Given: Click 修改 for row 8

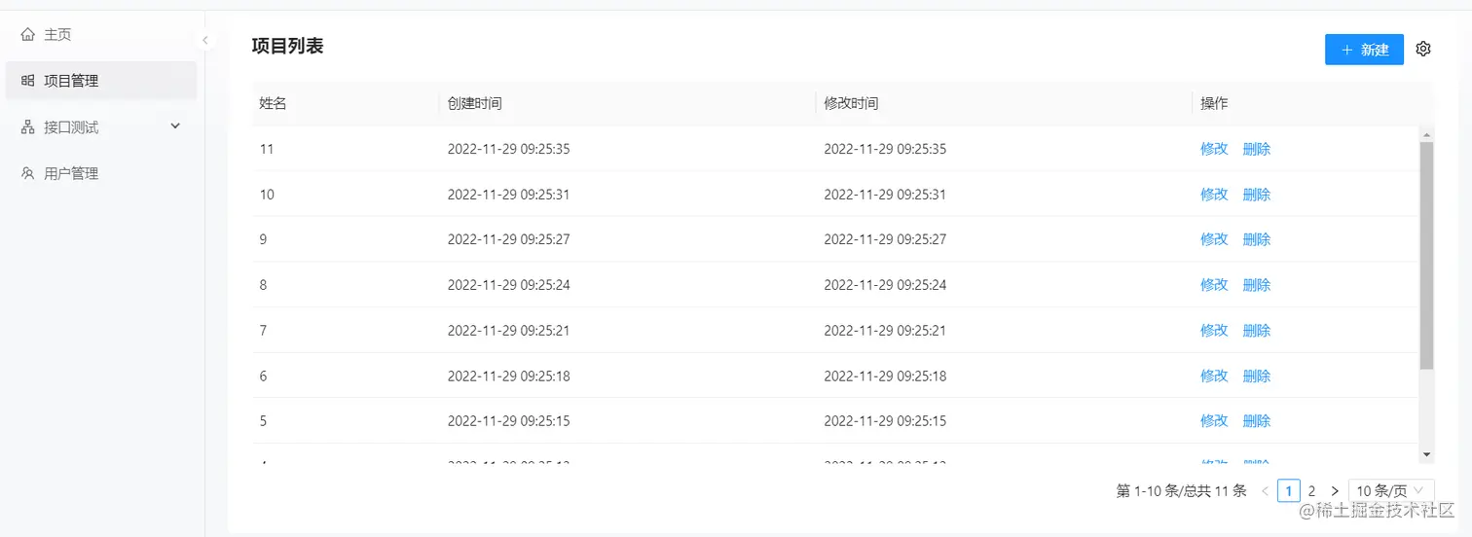Looking at the screenshot, I should (1214, 285).
